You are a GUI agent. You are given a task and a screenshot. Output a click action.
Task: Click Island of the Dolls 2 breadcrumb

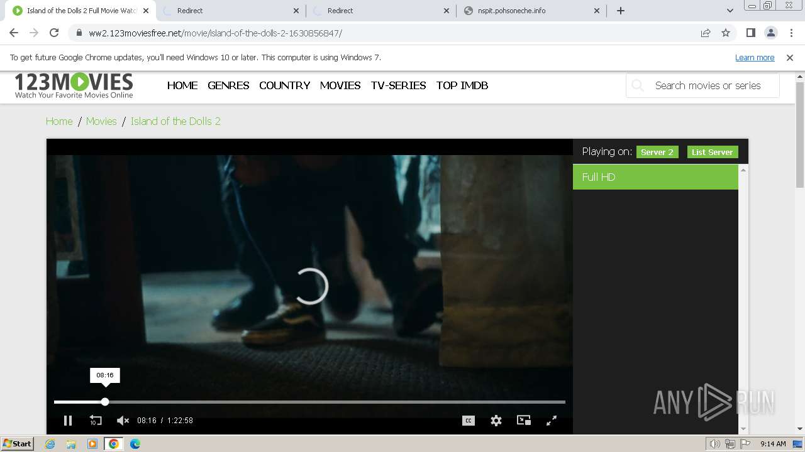pyautogui.click(x=175, y=121)
